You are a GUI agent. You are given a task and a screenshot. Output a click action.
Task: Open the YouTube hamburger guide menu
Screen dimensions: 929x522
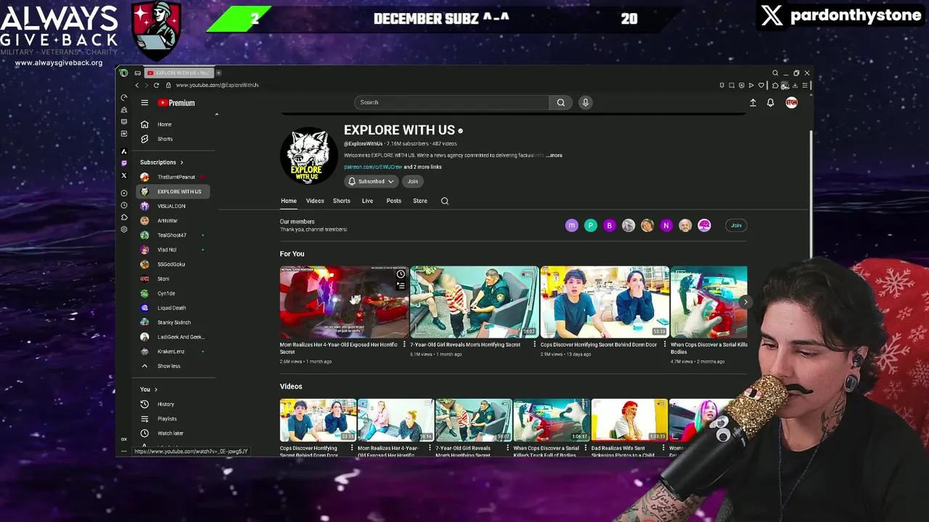144,103
